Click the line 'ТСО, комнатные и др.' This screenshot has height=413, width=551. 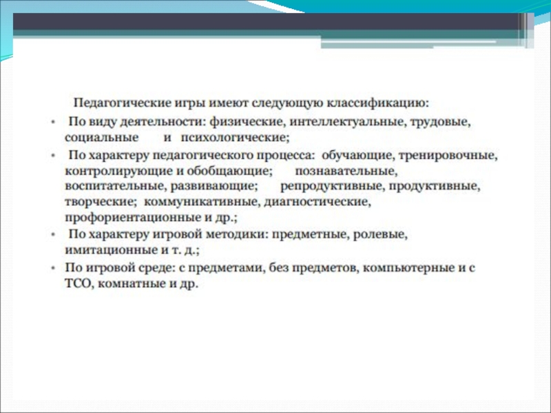132,284
